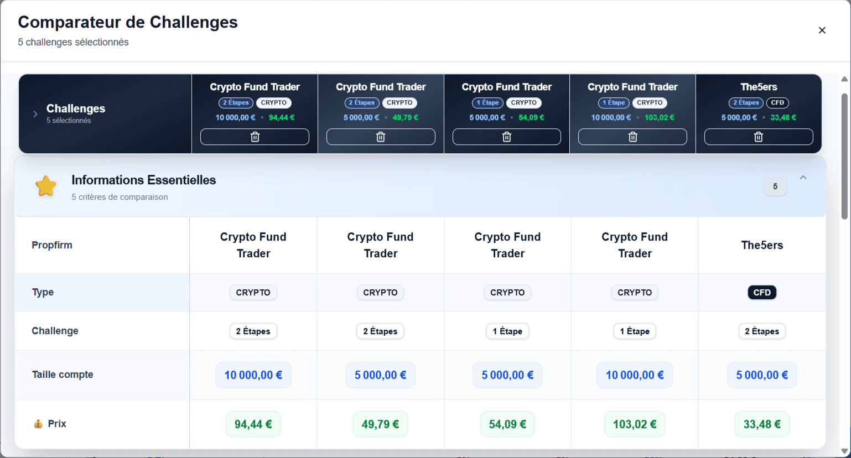The width and height of the screenshot is (851, 458).
Task: Click the 1 Étape badge in third column row
Action: point(507,331)
